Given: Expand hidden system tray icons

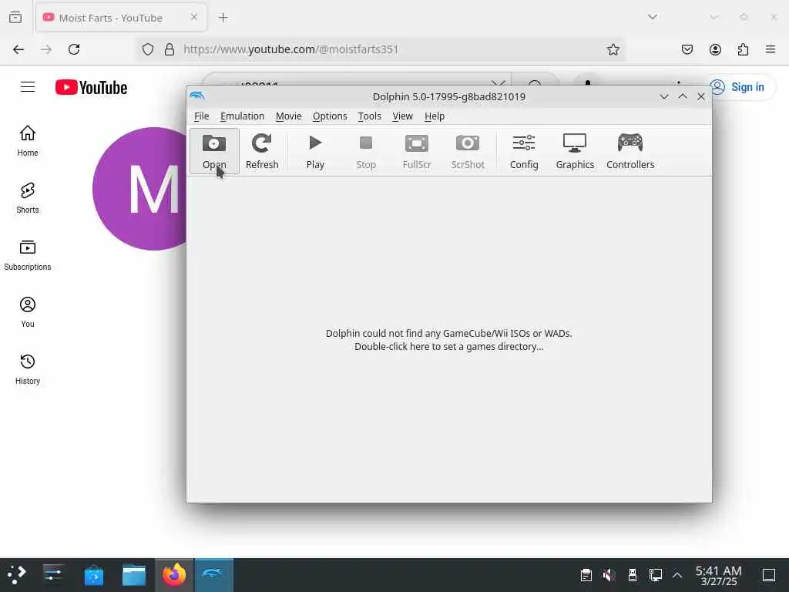Looking at the screenshot, I should click(x=677, y=575).
